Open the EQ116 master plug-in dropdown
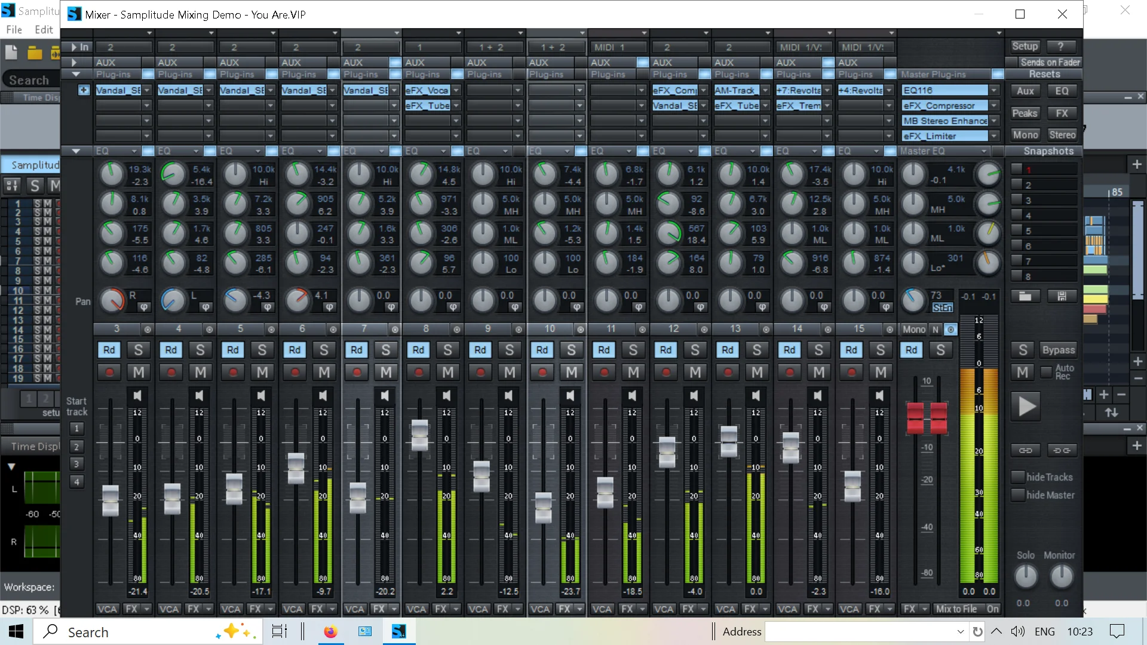 point(993,90)
